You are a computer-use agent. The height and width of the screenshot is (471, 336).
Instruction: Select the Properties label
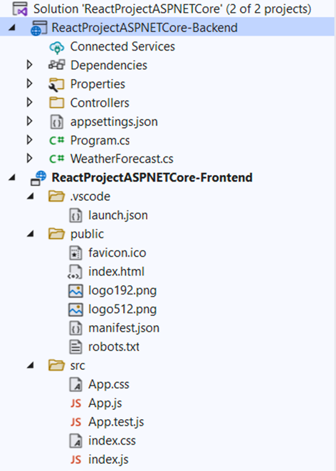point(98,84)
